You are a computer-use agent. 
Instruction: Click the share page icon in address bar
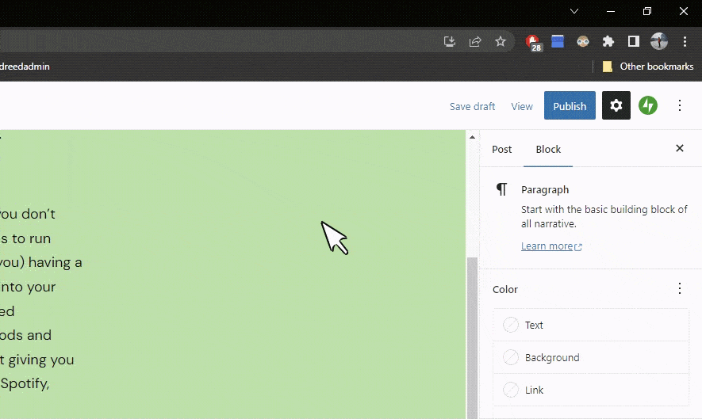coord(475,42)
